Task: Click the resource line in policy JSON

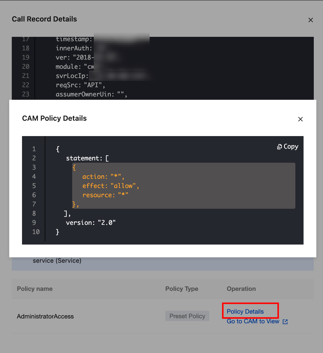Action: (105, 195)
